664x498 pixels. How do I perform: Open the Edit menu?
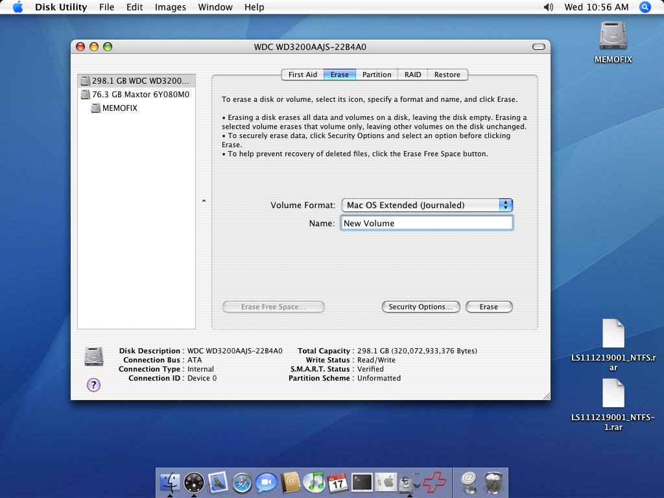coord(135,7)
